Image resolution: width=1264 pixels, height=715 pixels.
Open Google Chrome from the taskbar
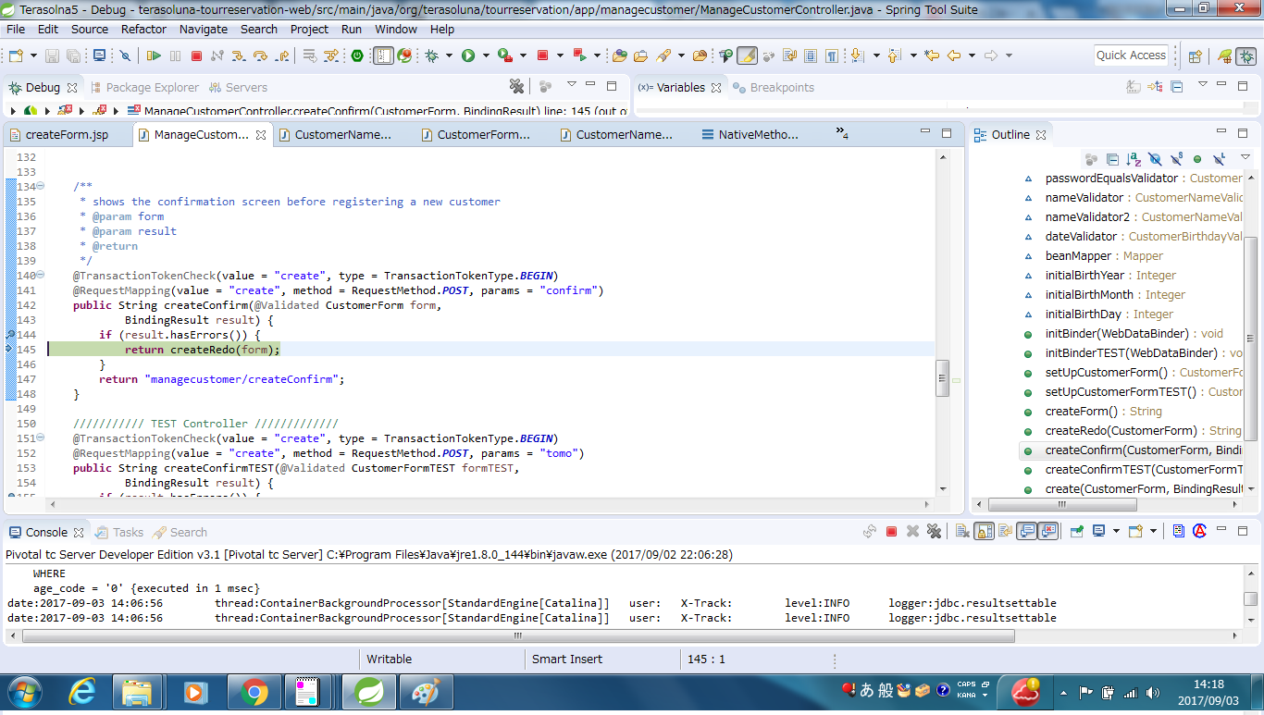pyautogui.click(x=254, y=692)
